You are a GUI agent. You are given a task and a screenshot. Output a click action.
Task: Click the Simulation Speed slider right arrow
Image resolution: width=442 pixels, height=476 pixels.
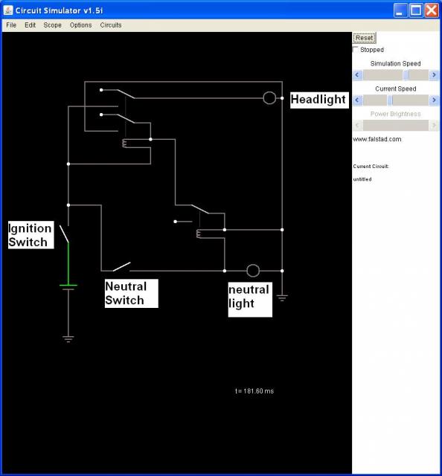click(x=434, y=74)
